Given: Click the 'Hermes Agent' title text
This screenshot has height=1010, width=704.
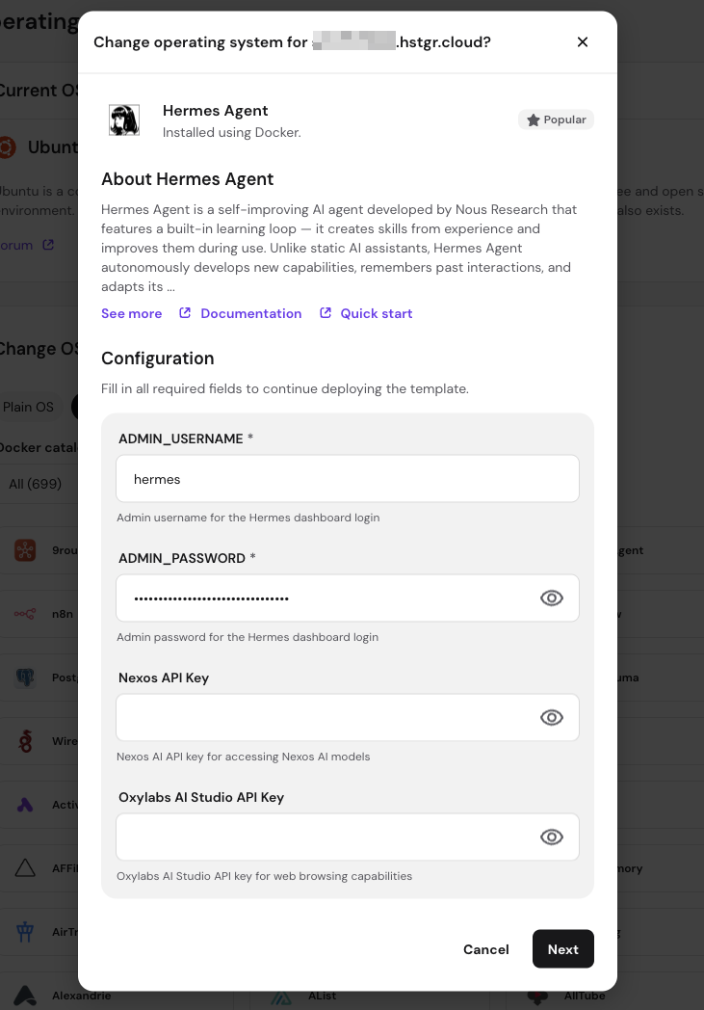Looking at the screenshot, I should click(215, 111).
